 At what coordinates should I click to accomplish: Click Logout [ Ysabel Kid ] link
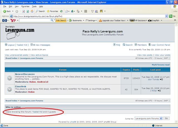click(x=18, y=45)
